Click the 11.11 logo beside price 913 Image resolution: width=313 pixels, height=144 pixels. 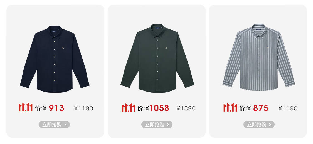pyautogui.click(x=26, y=108)
